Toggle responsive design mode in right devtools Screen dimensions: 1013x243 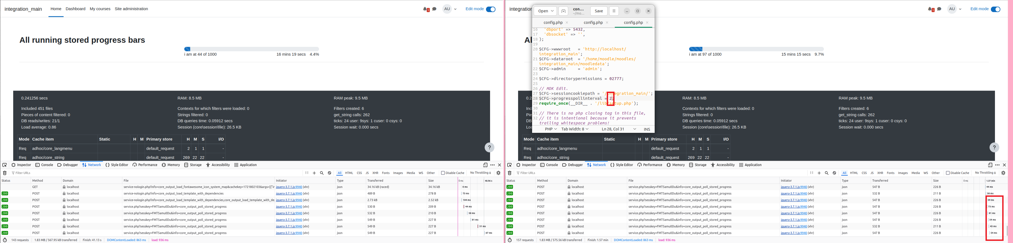[x=990, y=165]
